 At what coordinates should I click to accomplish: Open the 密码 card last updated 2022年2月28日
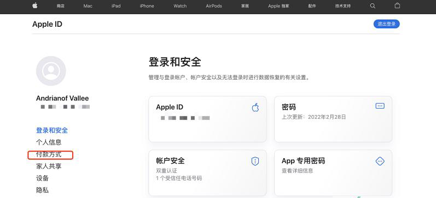(x=333, y=119)
